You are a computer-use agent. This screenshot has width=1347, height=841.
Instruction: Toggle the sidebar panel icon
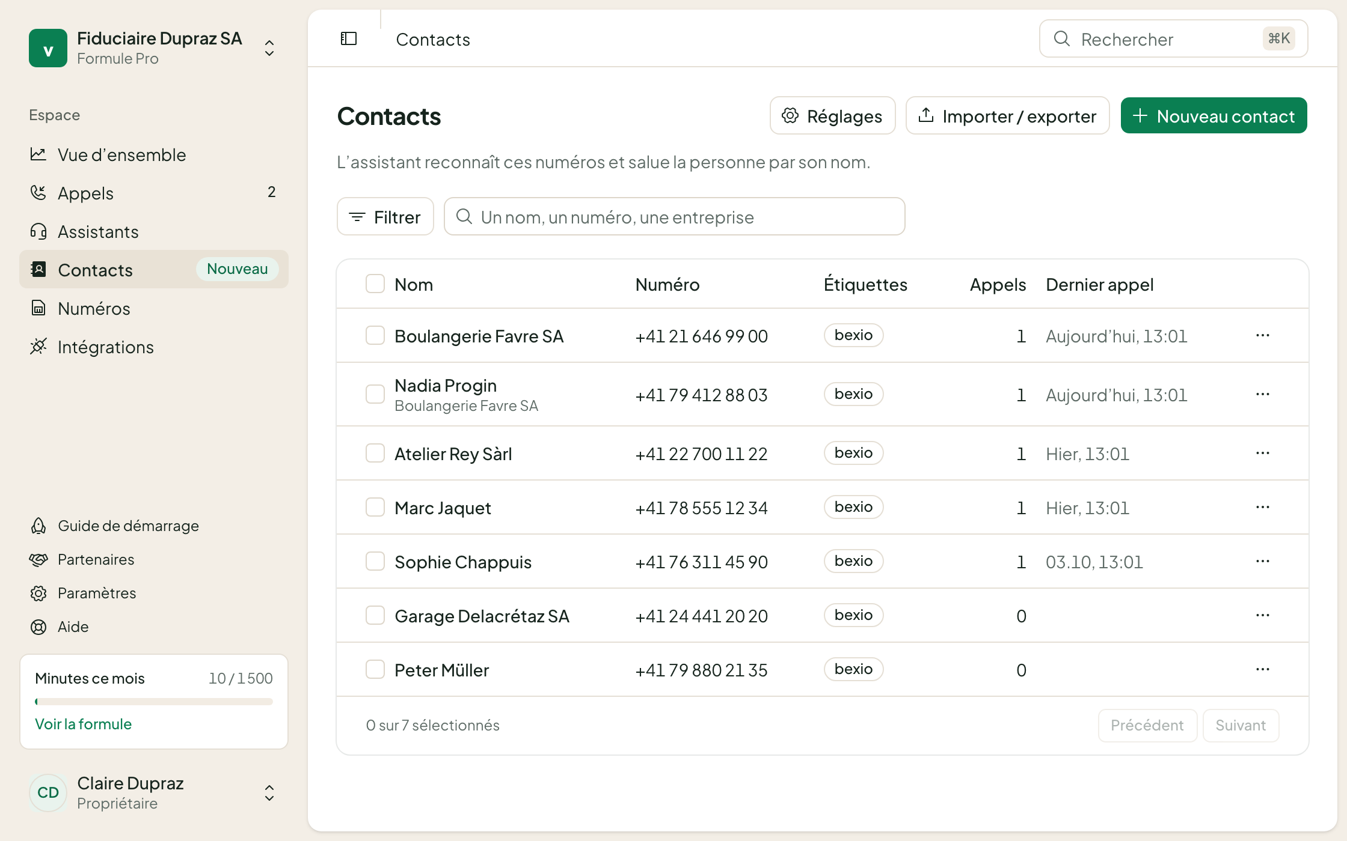click(349, 39)
